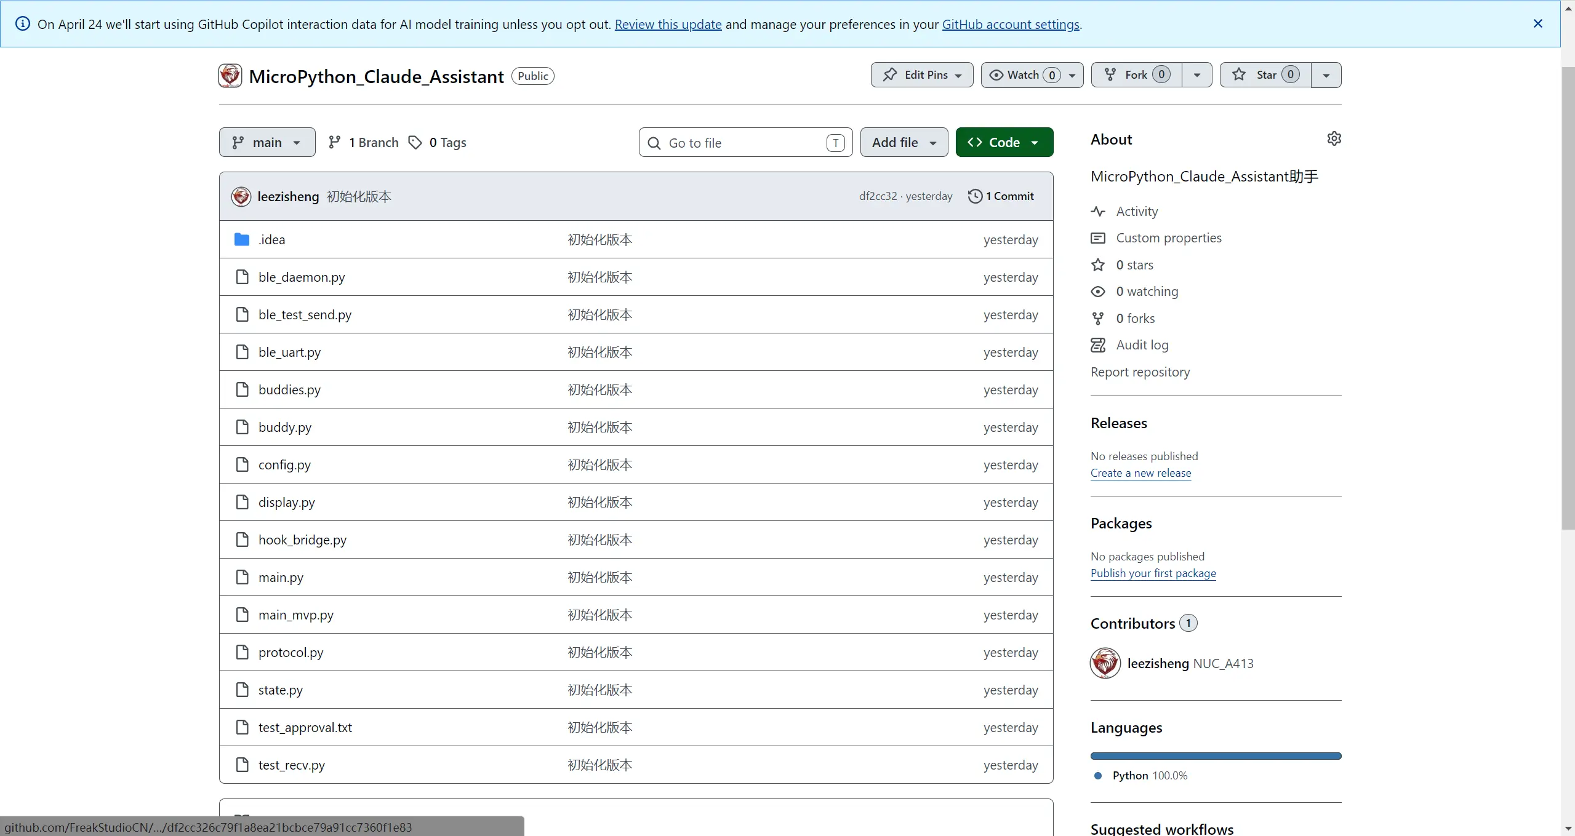1575x836 pixels.
Task: Open the main.py file
Action: pos(281,577)
